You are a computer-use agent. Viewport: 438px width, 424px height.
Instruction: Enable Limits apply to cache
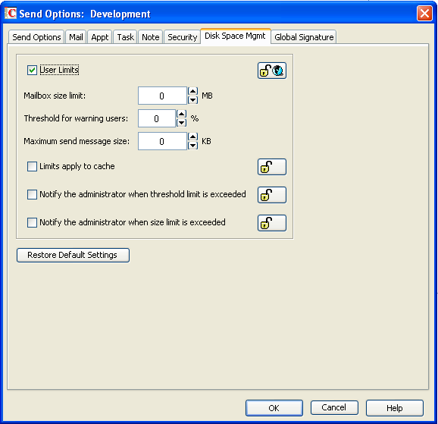pyautogui.click(x=32, y=166)
